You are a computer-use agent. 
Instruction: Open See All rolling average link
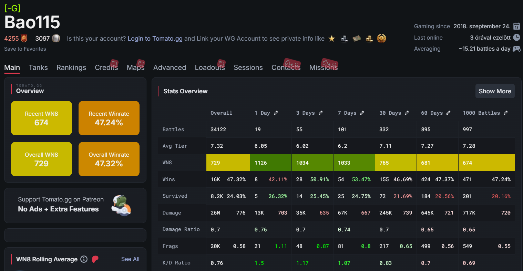pyautogui.click(x=130, y=259)
